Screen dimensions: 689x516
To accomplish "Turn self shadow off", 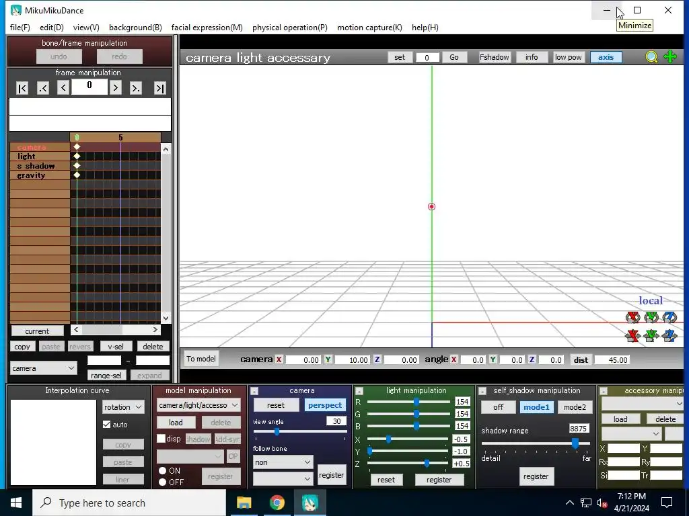I will 499,407.
